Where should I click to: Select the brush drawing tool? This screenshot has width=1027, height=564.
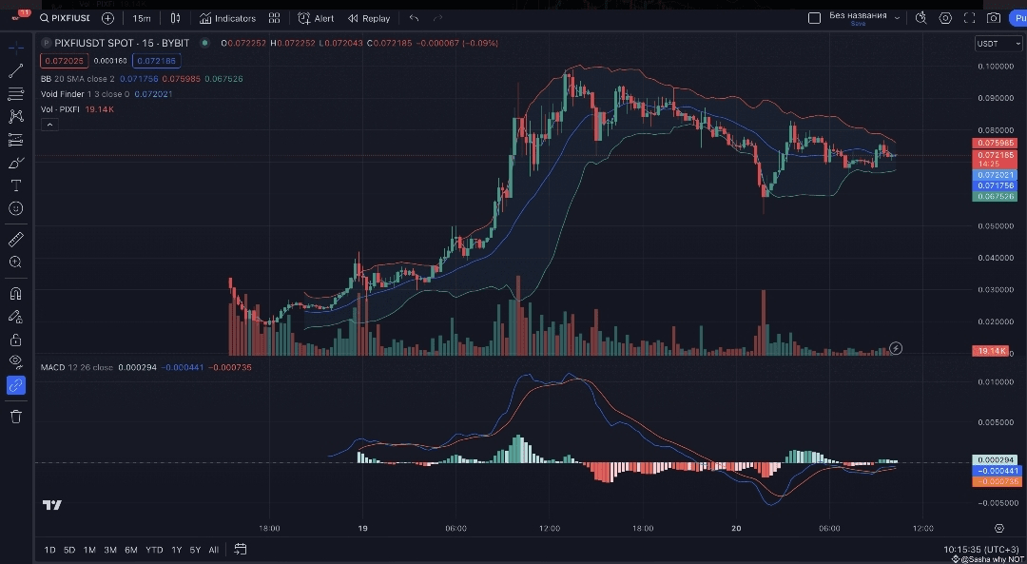point(16,163)
